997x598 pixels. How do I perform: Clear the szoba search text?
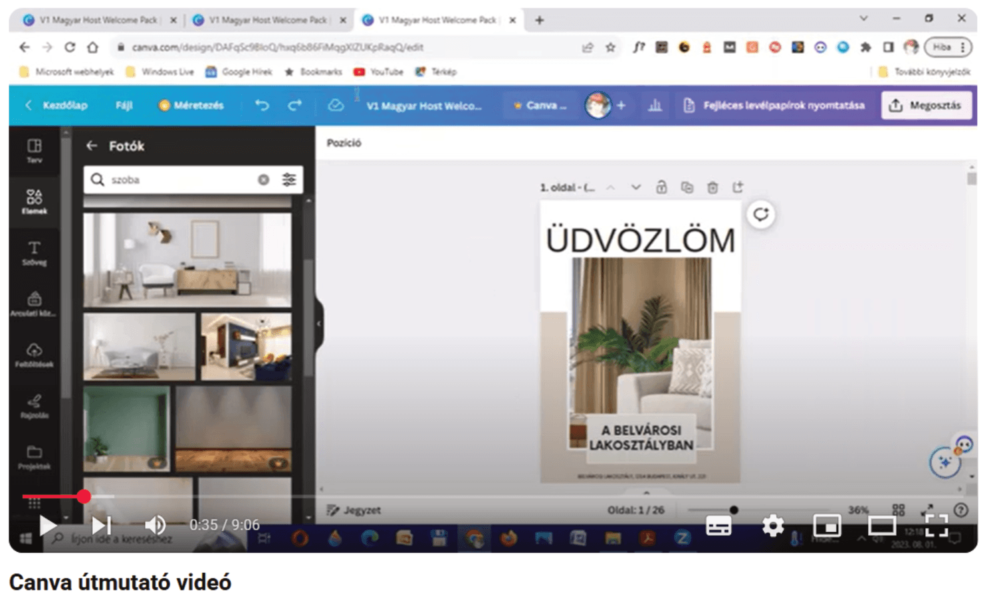(264, 179)
